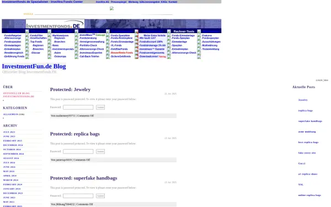Open FondsRatgeber in the navigation menu

pos(13,35)
